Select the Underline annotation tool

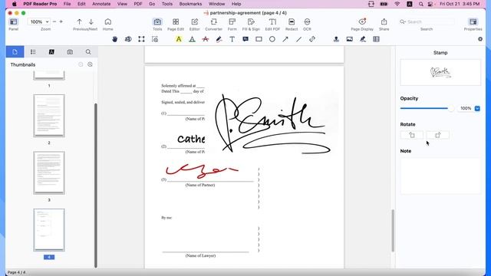click(192, 39)
